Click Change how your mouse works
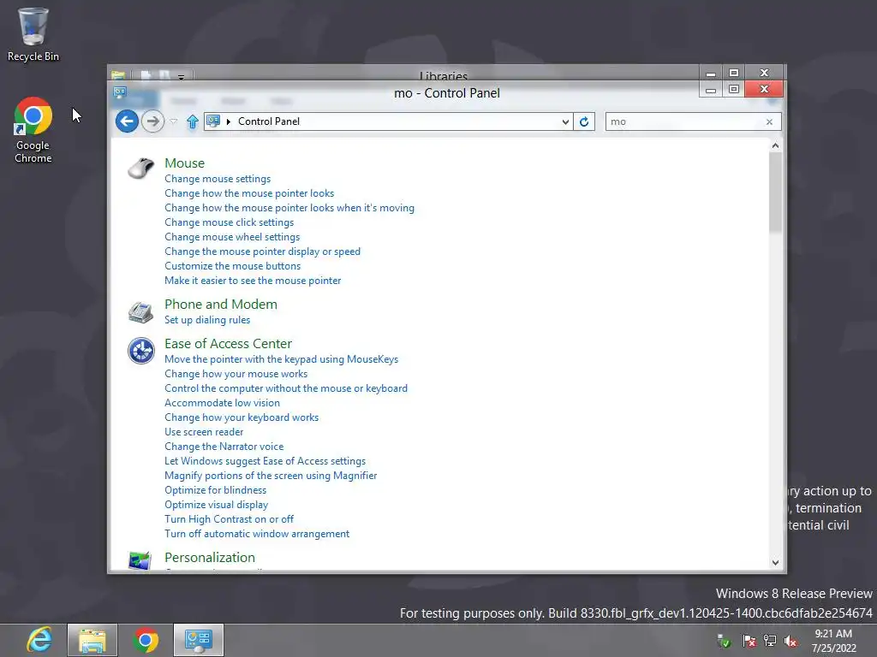The height and width of the screenshot is (657, 877). point(236,374)
